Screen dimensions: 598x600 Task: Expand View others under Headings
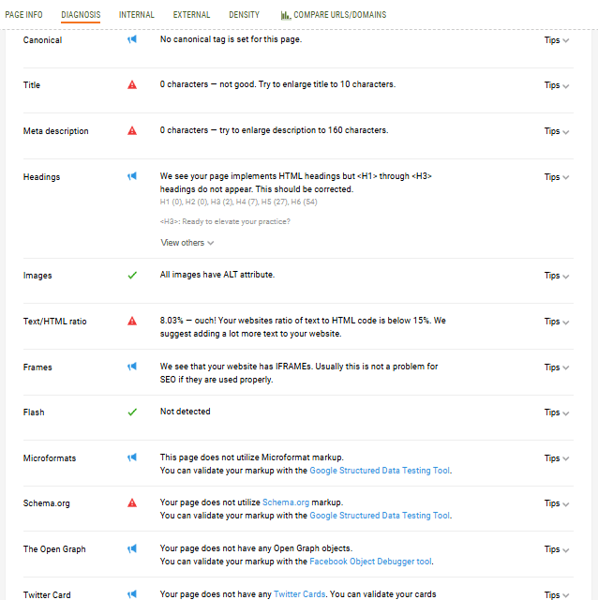coord(187,243)
